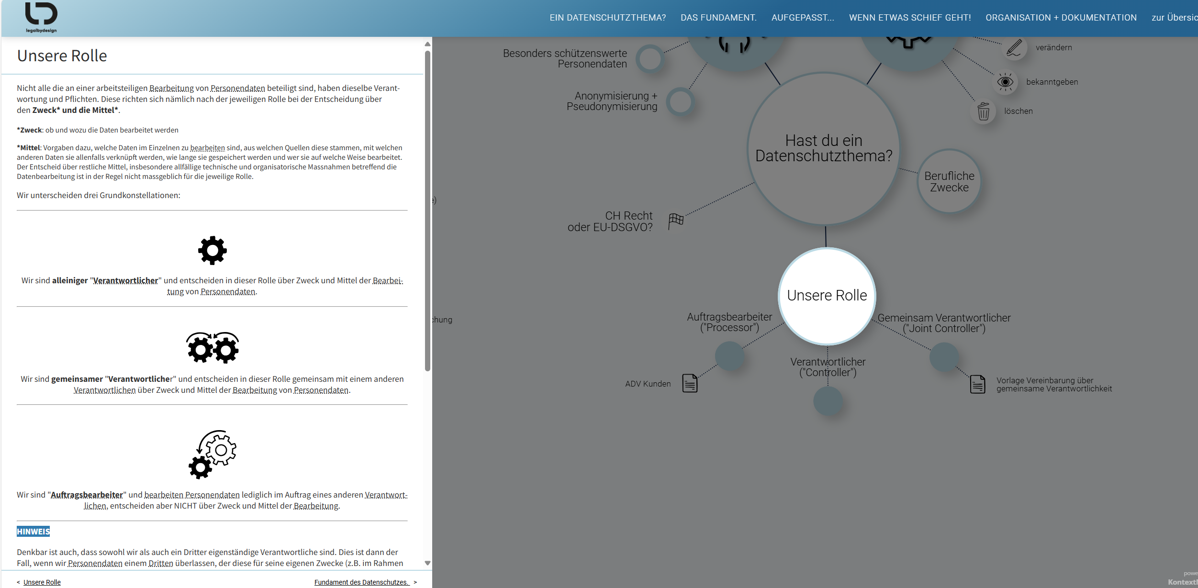Screen dimensions: 1198x588
Task: Open the ADV Kunden document icon
Action: [690, 383]
